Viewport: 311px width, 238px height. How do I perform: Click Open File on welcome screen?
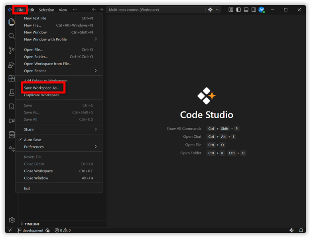coord(193,145)
